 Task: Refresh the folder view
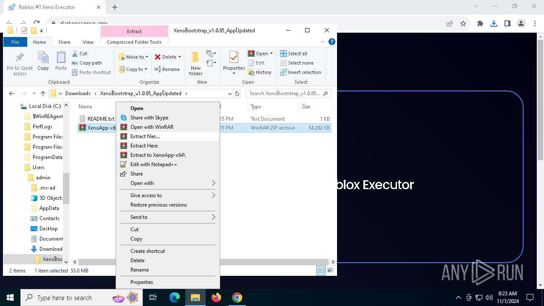pyautogui.click(x=237, y=93)
